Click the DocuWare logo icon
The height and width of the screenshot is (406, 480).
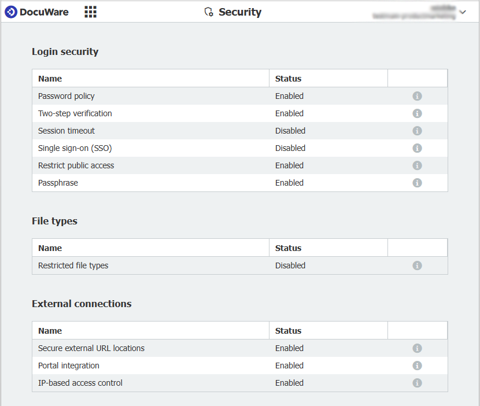pos(10,12)
